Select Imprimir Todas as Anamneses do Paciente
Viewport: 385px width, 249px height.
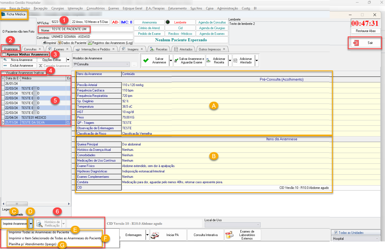pos(39,232)
